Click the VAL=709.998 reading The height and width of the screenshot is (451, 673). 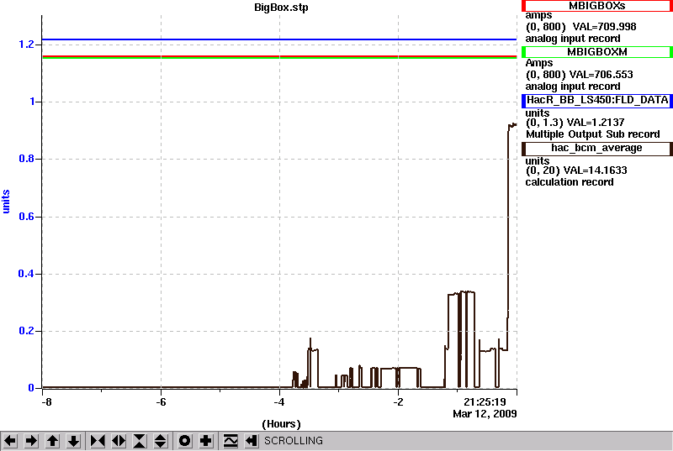click(x=604, y=27)
